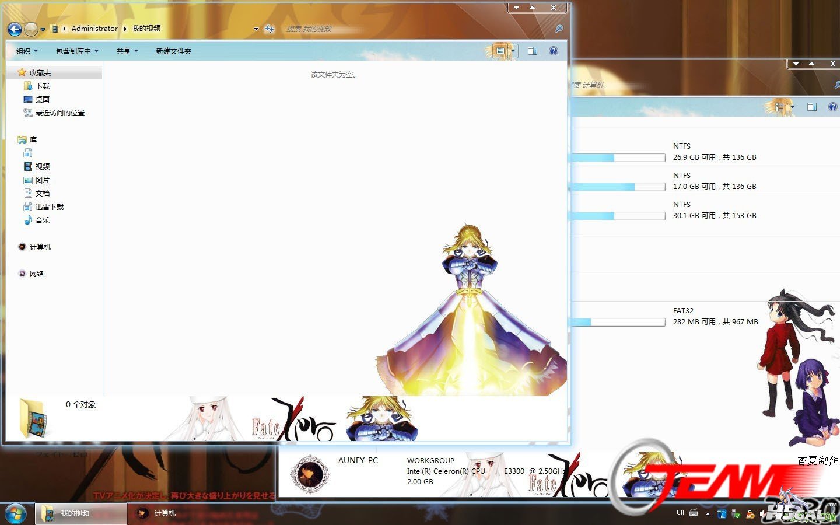Open the 组织 menu
Screen dimensions: 840x525
[x=27, y=51]
